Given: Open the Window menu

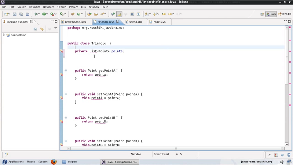Looking at the screenshot, I should [94, 7].
